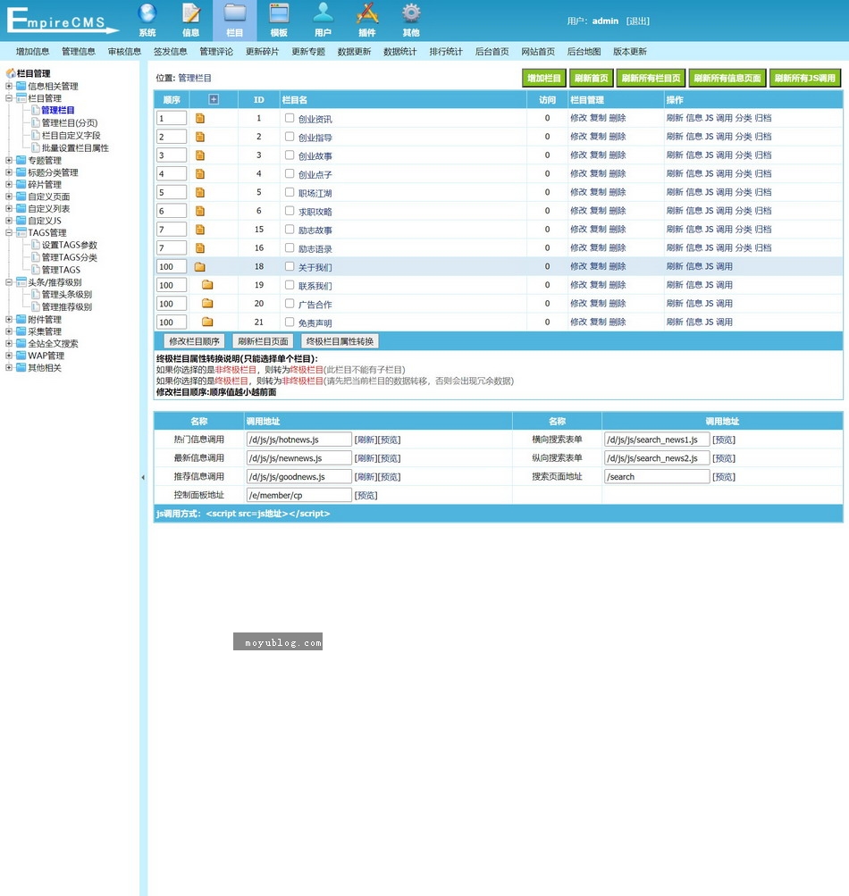Click the page icon in the 创业资讯 row
This screenshot has height=896, width=849.
(200, 118)
